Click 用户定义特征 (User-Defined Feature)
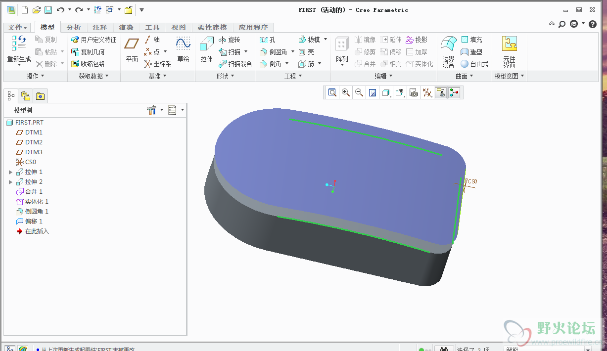 point(94,40)
